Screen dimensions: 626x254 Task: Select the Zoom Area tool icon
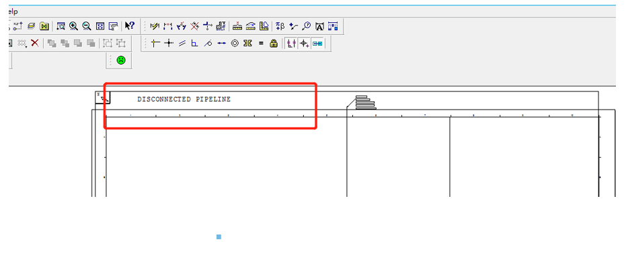(61, 26)
